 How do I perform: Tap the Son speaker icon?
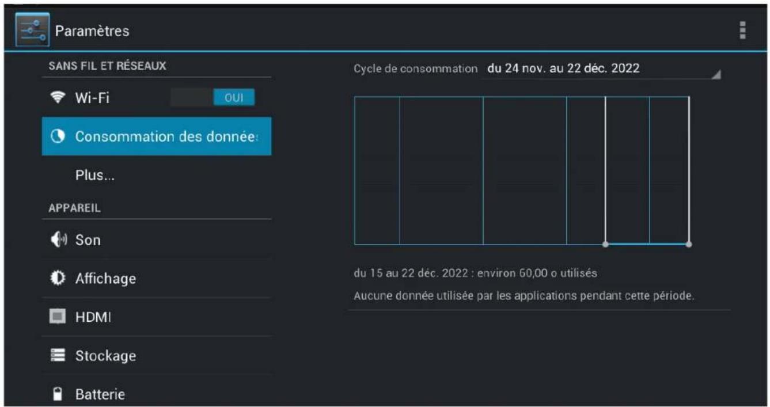tap(58, 239)
